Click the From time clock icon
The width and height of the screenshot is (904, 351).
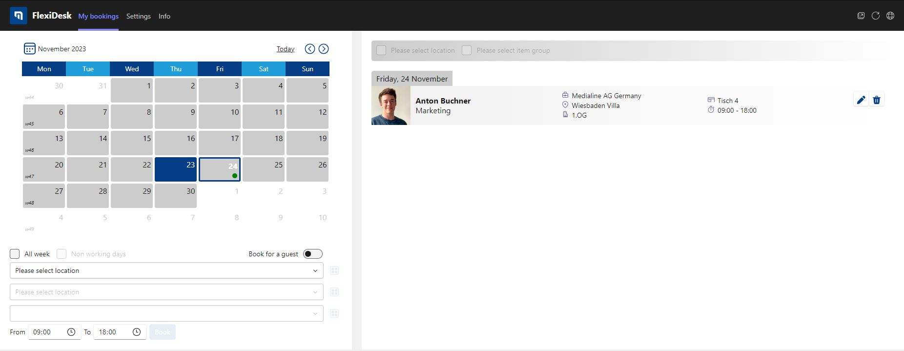(71, 332)
